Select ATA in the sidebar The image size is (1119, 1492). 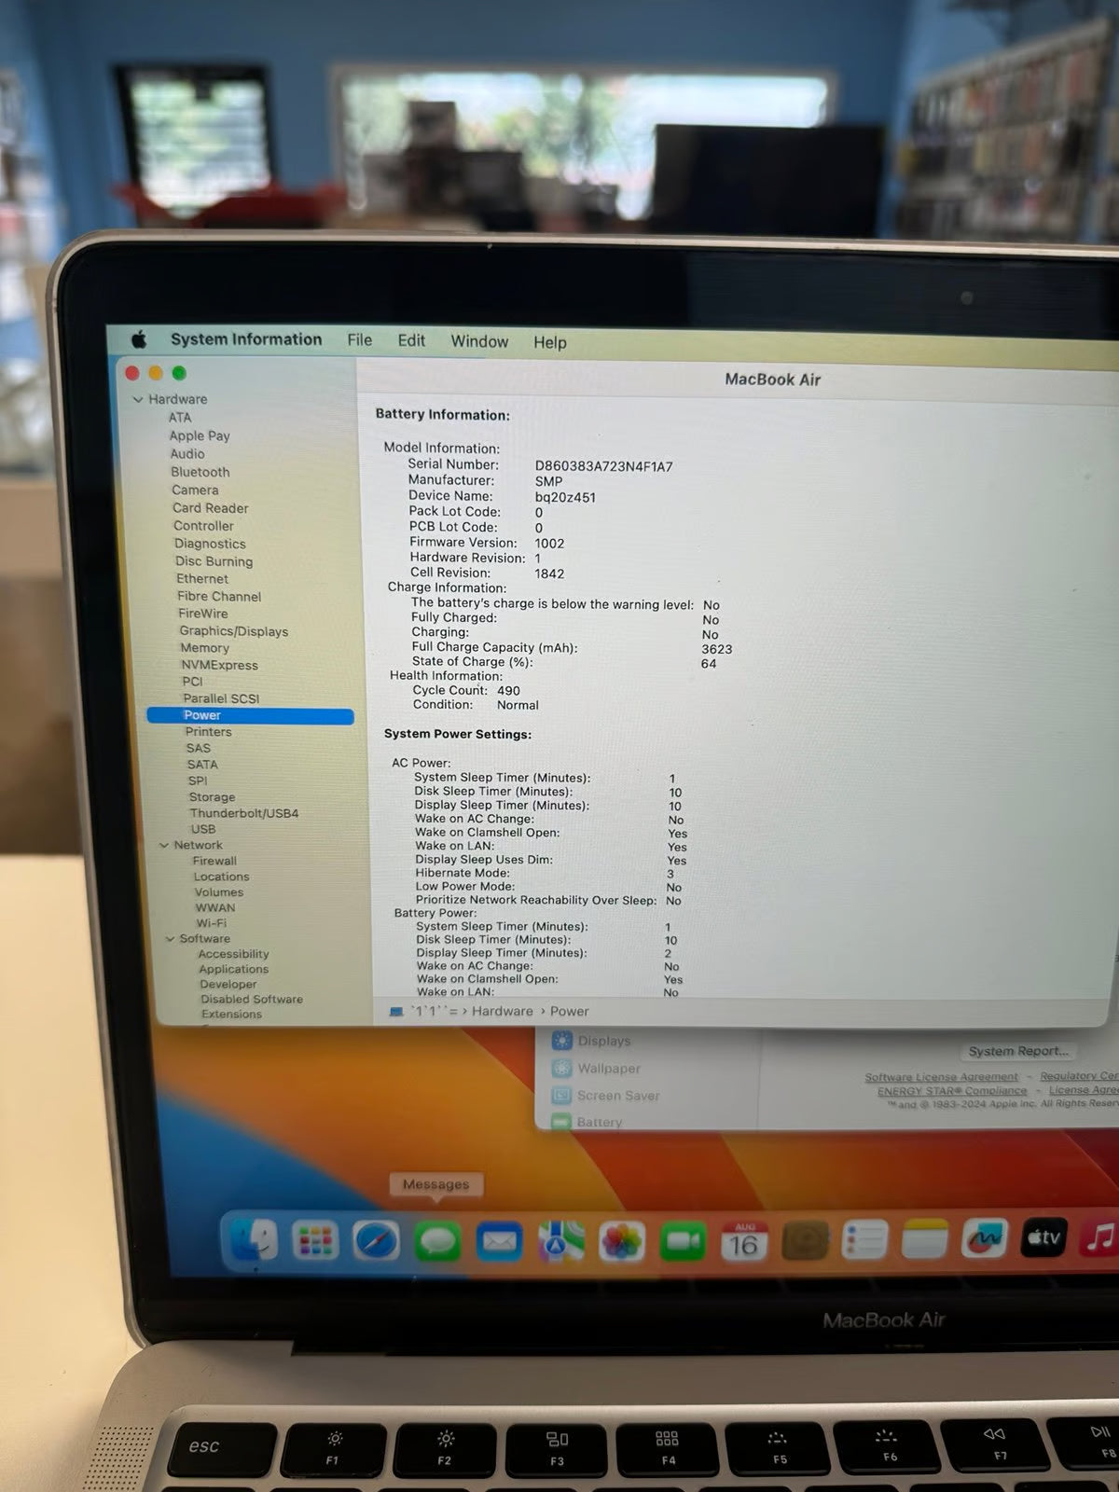180,418
